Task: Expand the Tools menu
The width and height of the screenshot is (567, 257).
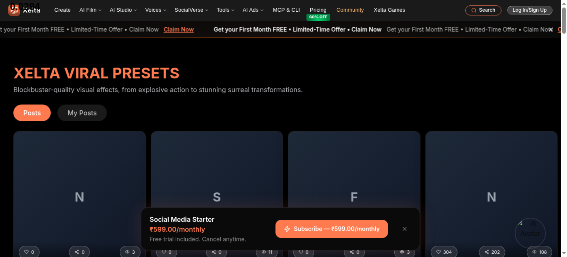Action: pyautogui.click(x=225, y=10)
